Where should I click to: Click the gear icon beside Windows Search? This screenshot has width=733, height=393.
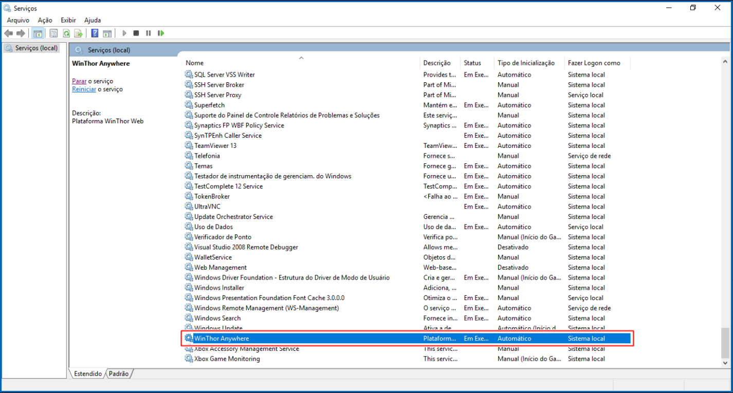pyautogui.click(x=189, y=318)
